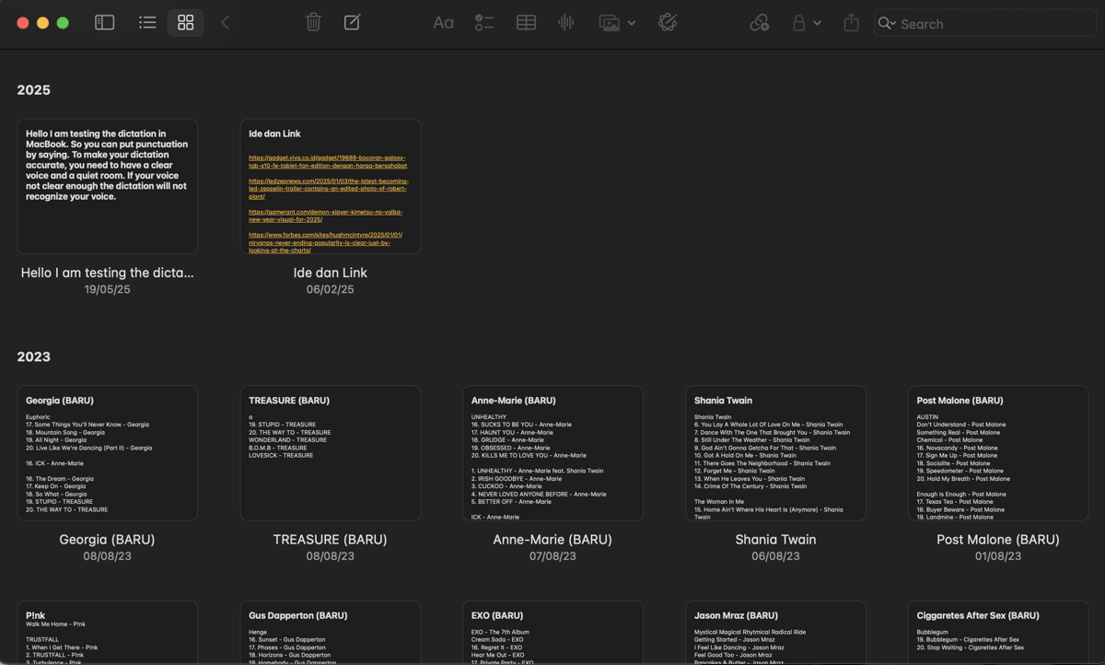Select the 'Hello I am testing the dicta...' title

coord(108,273)
